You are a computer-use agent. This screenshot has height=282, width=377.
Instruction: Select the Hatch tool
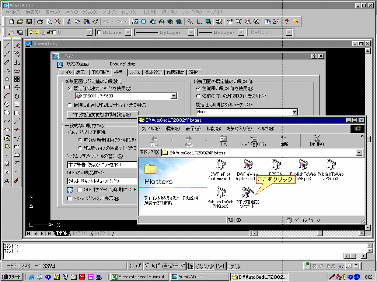pos(7,164)
